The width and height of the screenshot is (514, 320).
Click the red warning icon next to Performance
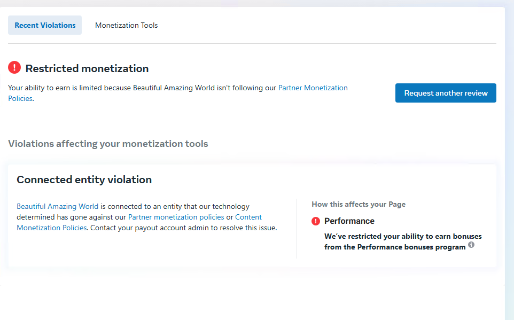click(x=316, y=221)
